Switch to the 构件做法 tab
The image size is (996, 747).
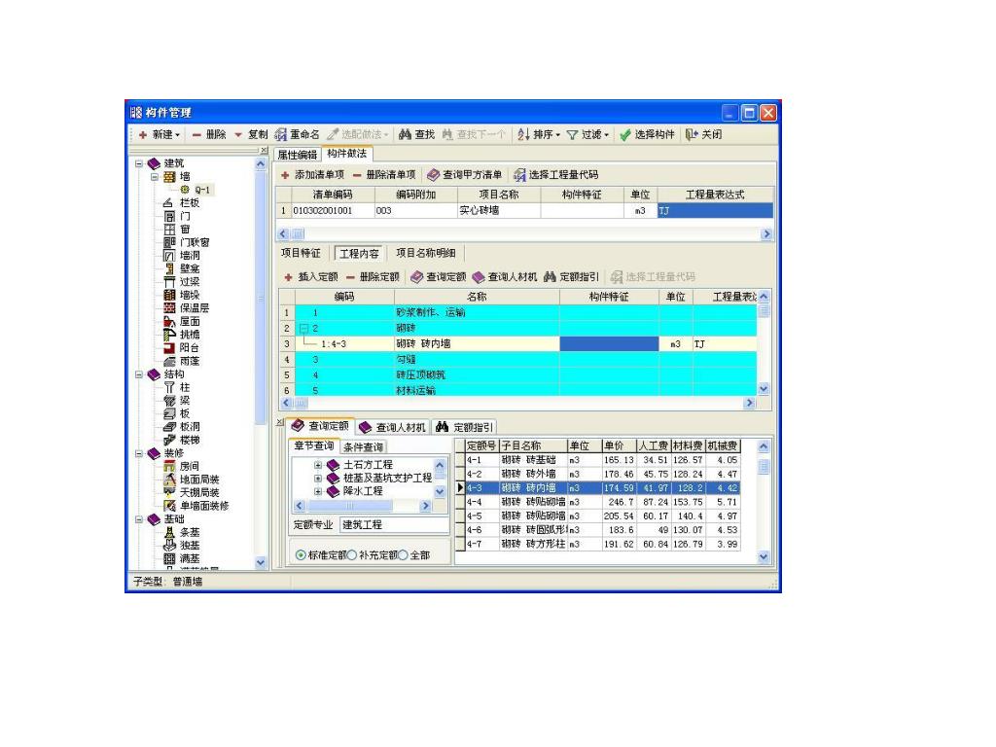click(x=347, y=153)
